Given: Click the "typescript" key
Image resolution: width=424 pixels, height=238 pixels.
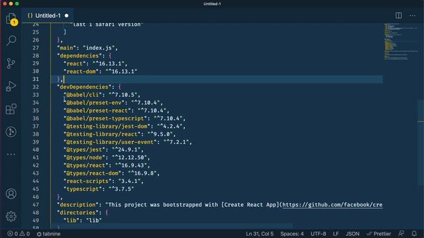Looking at the screenshot, I should (82, 189).
